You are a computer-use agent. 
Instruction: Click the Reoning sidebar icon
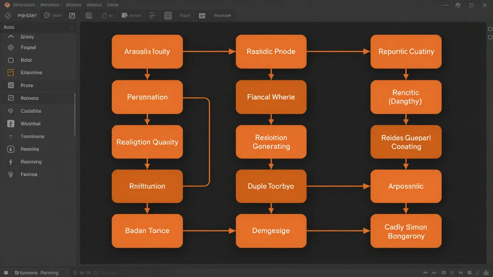pyautogui.click(x=11, y=162)
